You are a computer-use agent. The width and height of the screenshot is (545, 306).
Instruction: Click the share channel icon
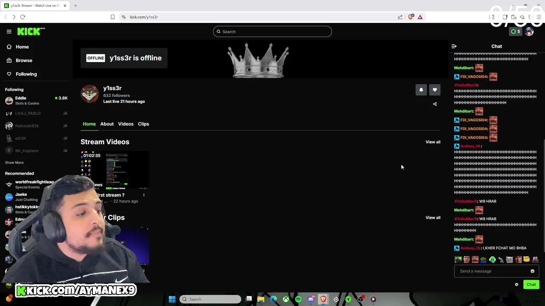click(435, 104)
